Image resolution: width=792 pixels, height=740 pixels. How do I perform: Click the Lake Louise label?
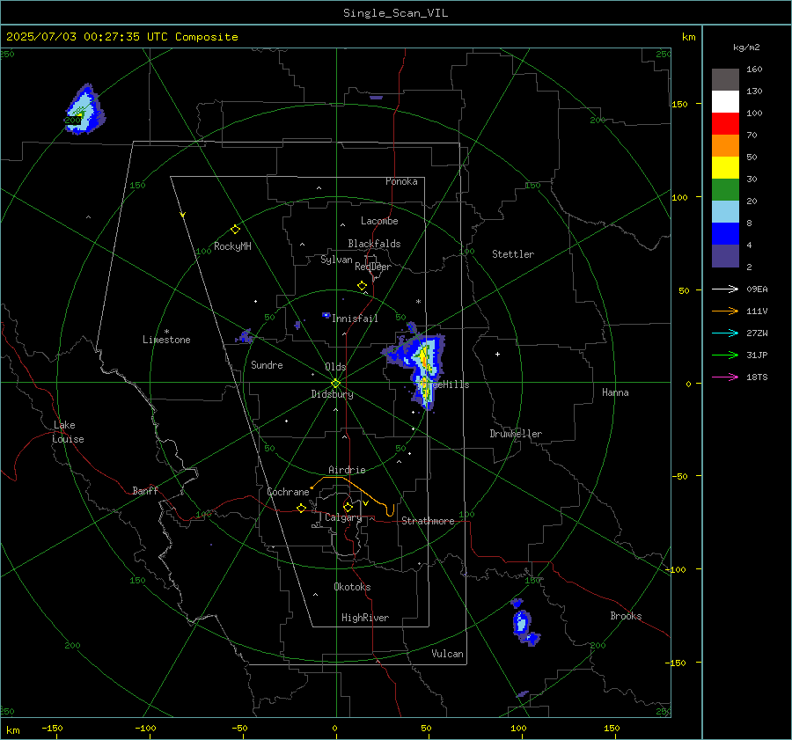coord(68,432)
